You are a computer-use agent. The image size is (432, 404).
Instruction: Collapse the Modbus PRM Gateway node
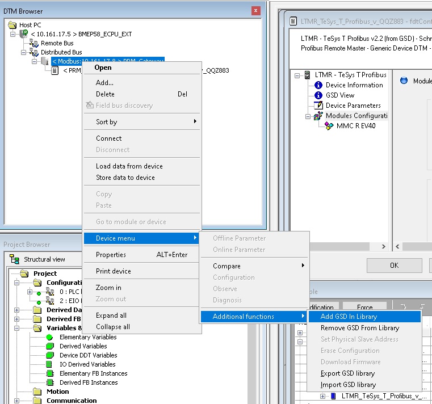point(34,61)
